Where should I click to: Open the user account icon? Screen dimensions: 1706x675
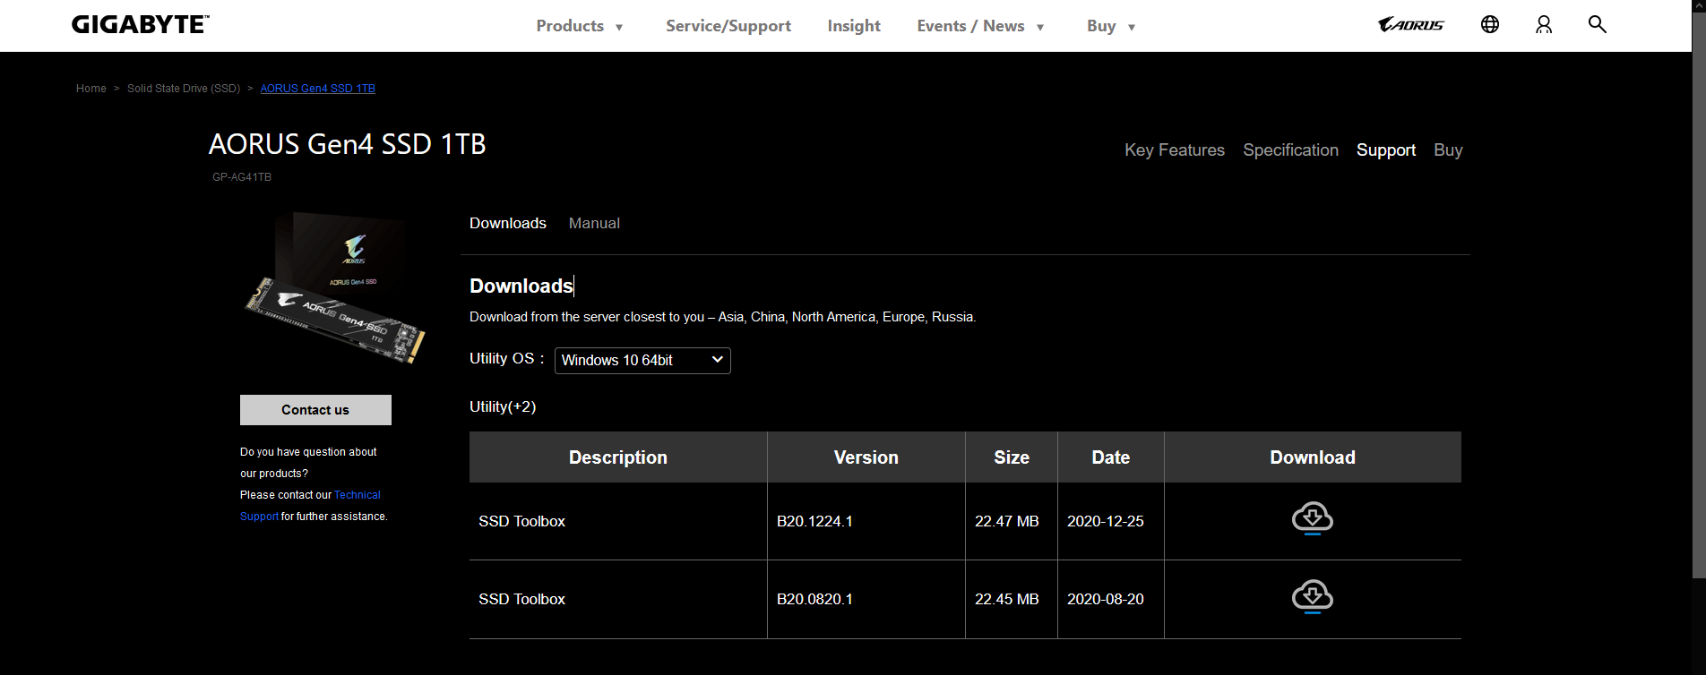[1544, 25]
